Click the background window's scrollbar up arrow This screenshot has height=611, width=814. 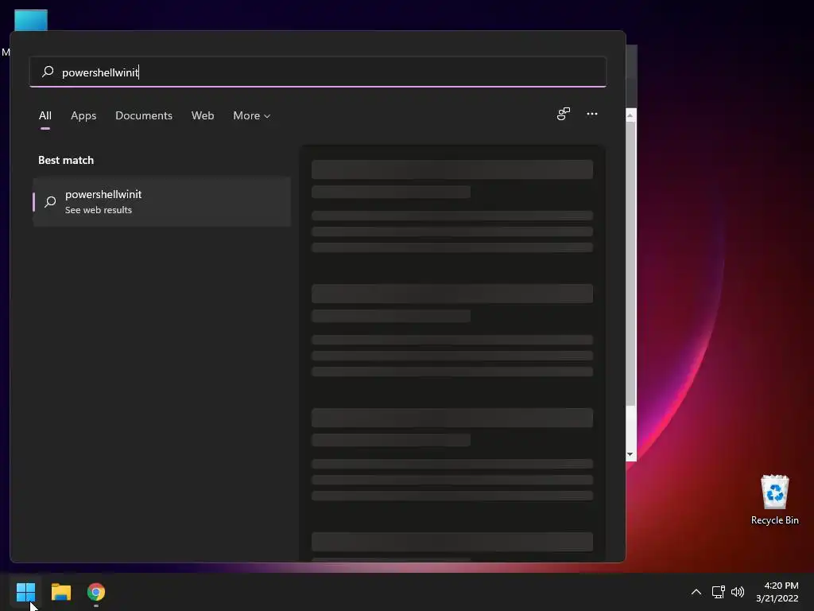click(x=630, y=115)
